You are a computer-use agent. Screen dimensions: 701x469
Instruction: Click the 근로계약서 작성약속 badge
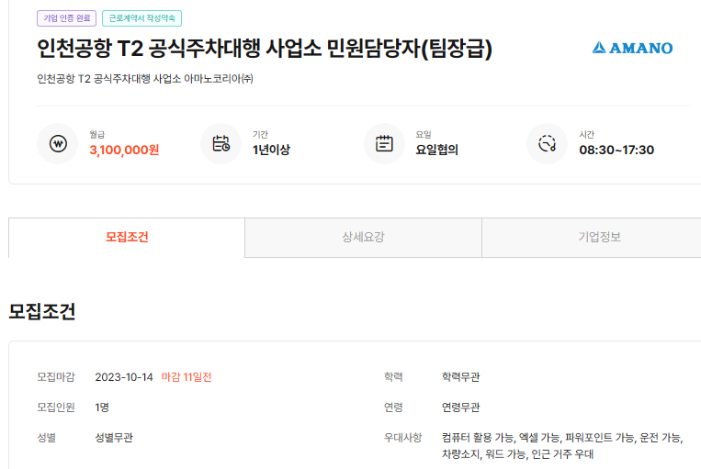click(x=141, y=18)
